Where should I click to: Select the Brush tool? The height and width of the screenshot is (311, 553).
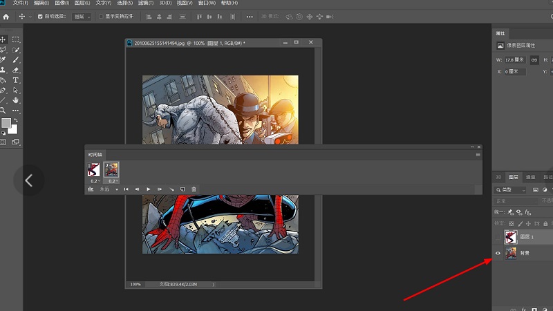(15, 60)
